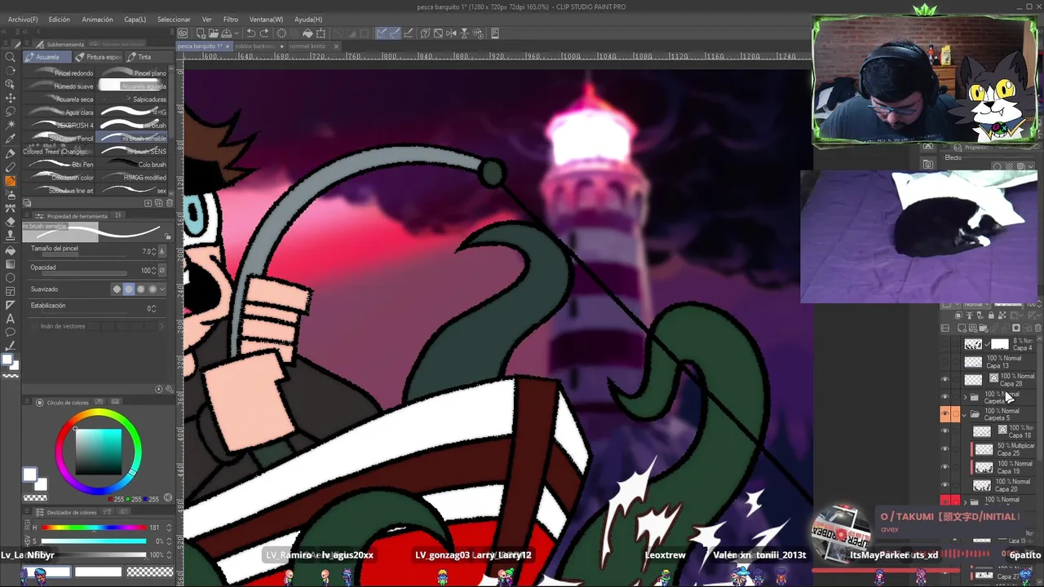
Task: Click the Save icon in command bar
Action: [225, 33]
